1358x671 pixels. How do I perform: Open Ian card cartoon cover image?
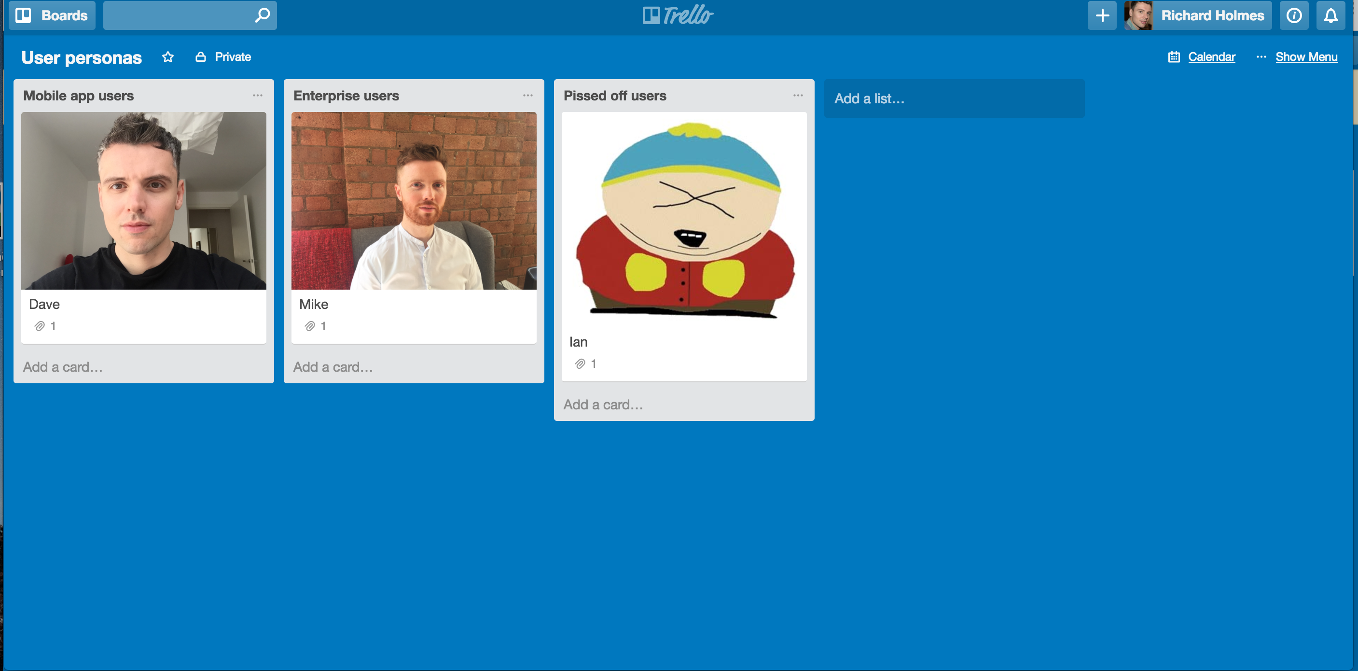click(684, 220)
